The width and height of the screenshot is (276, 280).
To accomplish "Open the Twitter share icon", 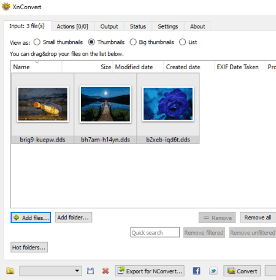I will point(213,271).
